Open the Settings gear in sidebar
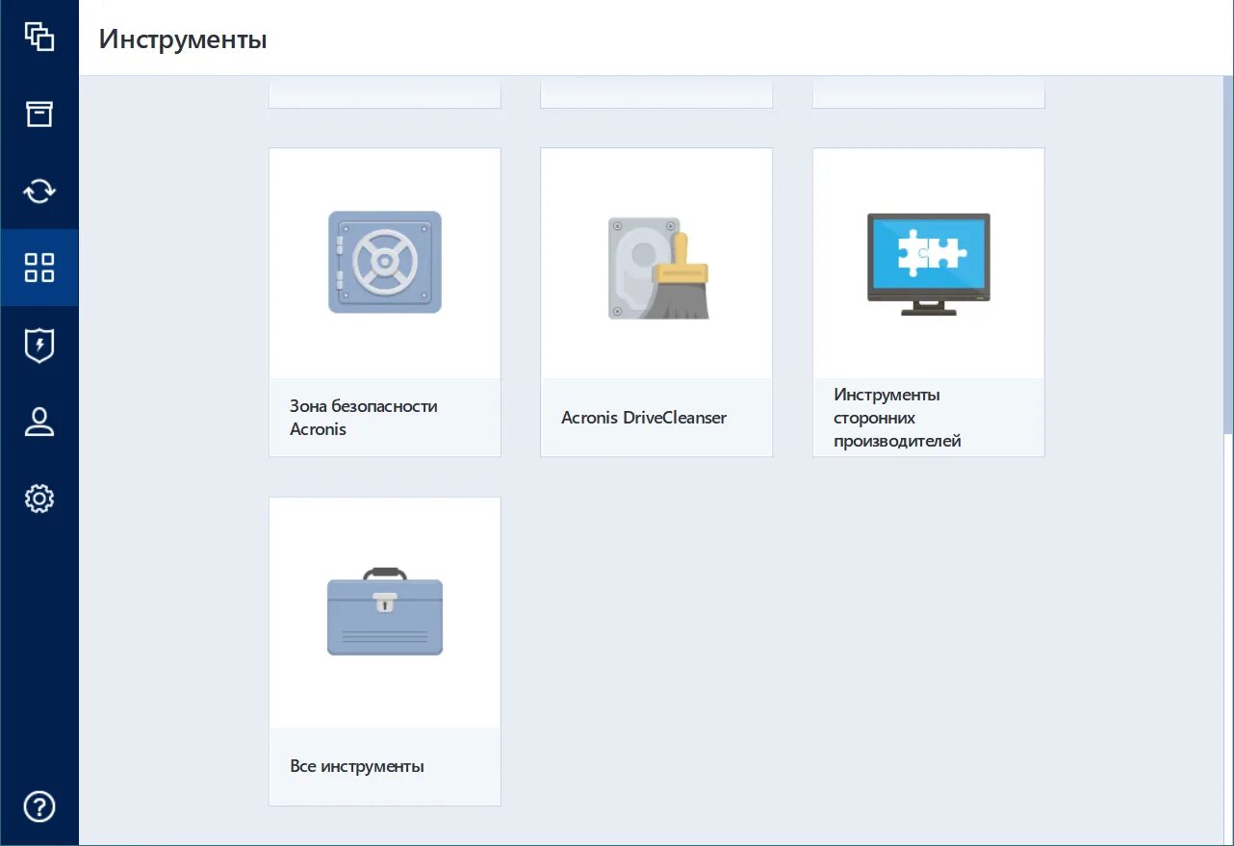 pos(39,499)
